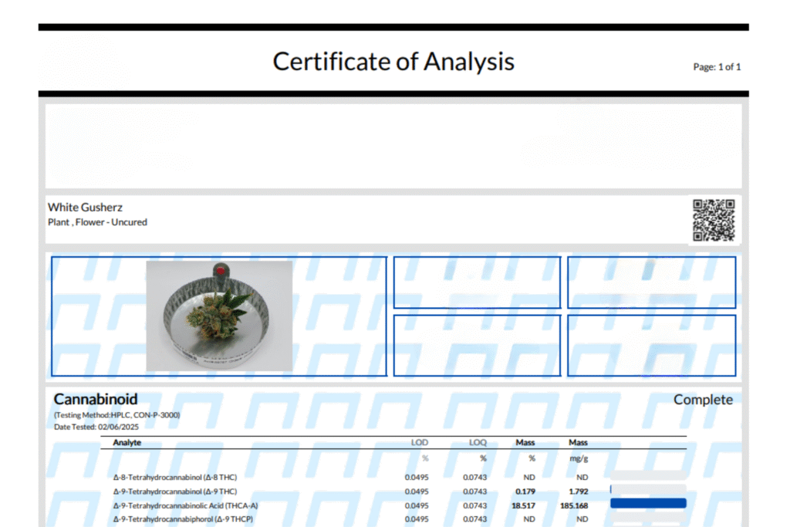790x527 pixels.
Task: Open the flower sample photo
Action: pos(219,315)
